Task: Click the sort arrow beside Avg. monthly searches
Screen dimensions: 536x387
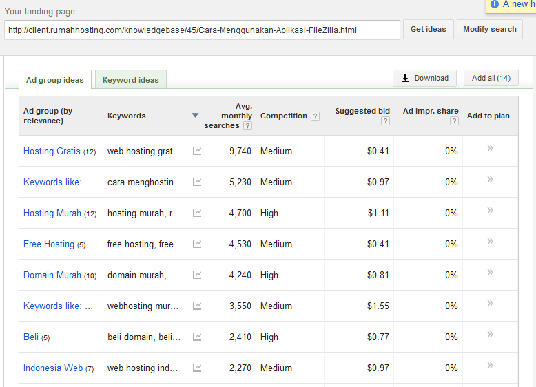Action: point(195,116)
